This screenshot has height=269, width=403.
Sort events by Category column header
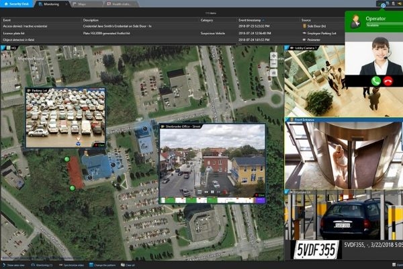(x=207, y=20)
